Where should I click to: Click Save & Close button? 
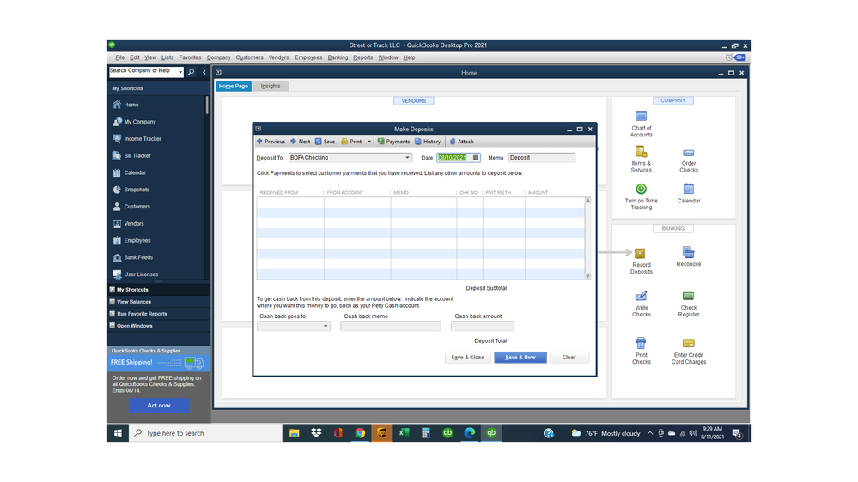(467, 358)
